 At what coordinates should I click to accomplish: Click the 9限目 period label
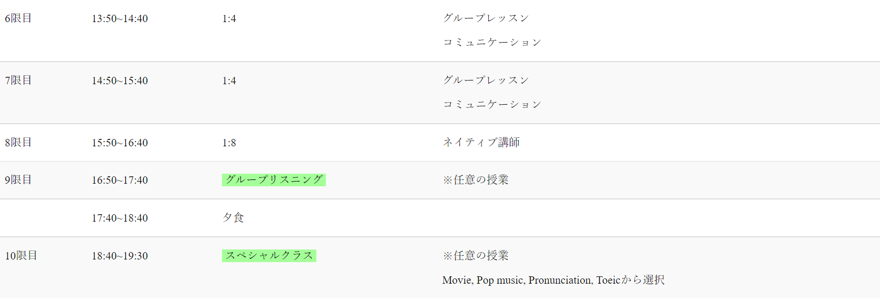point(18,180)
